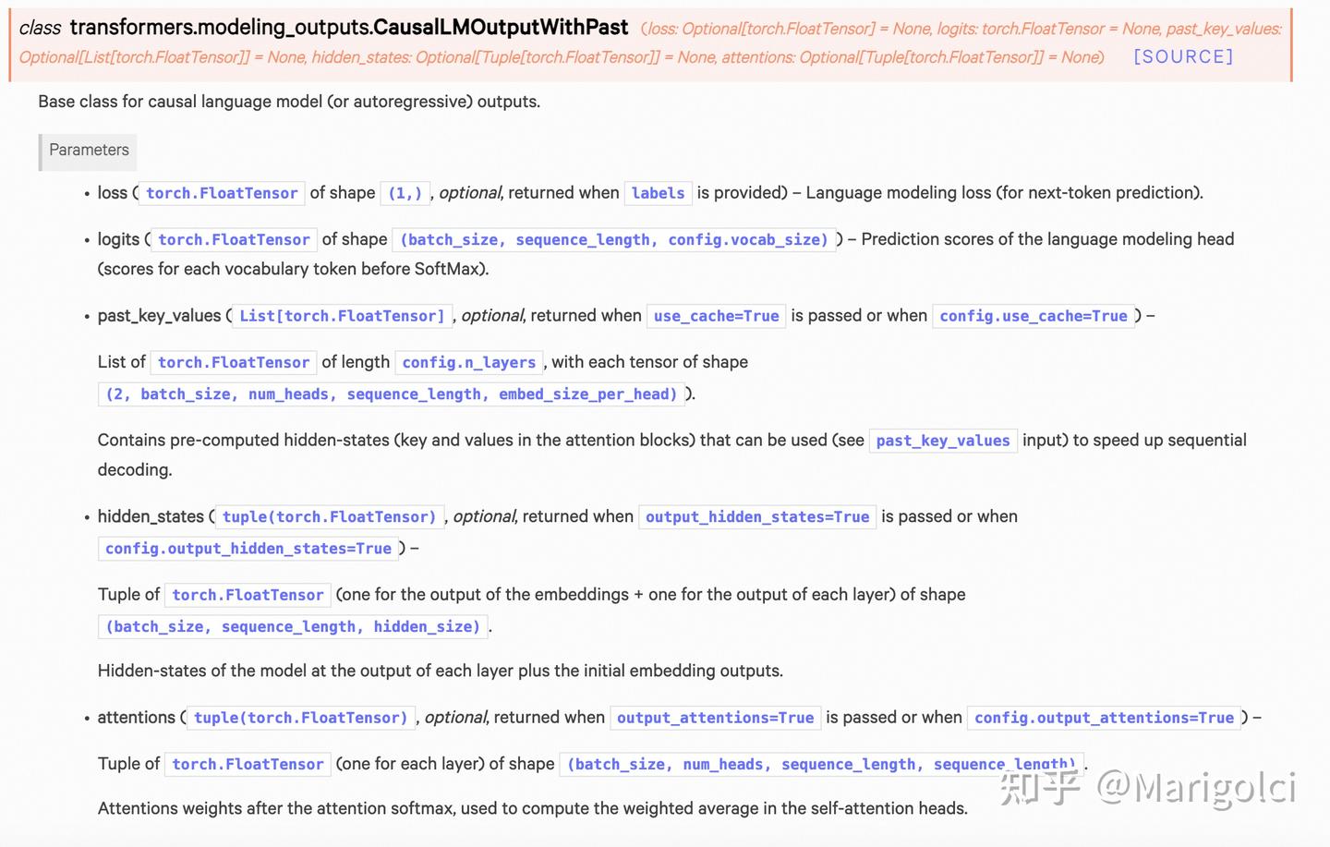Viewport: 1330px width, 847px height.
Task: Click the CausalLMOutputWithPast class name
Action: point(501,28)
